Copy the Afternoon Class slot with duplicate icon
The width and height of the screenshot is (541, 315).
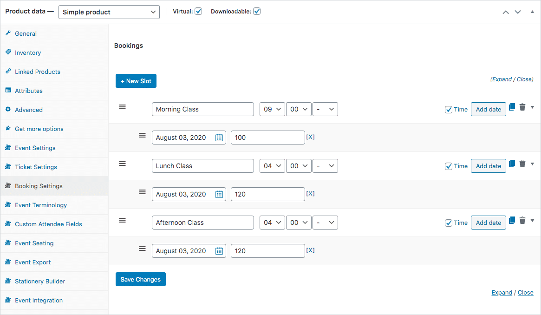pyautogui.click(x=512, y=220)
